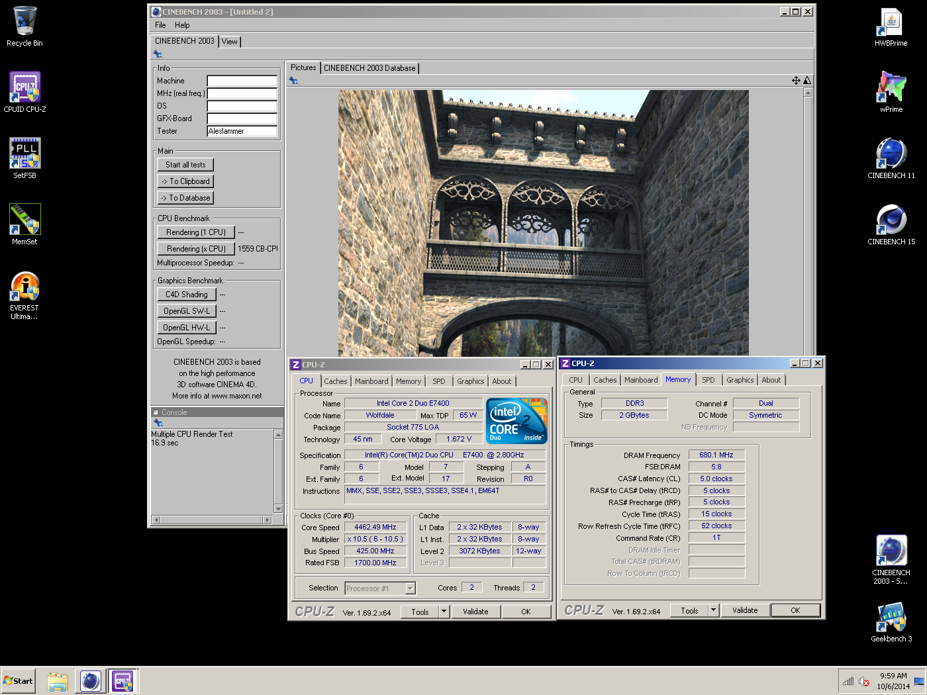
Task: Click the MHz (real freq.) input field
Action: click(242, 93)
